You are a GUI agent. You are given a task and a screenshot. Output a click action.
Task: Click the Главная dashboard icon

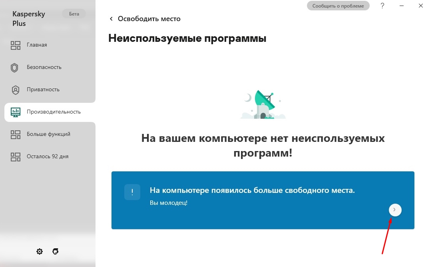tap(15, 45)
